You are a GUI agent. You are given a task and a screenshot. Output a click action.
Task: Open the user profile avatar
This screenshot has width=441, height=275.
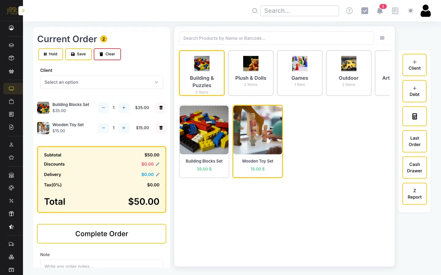pos(426,11)
